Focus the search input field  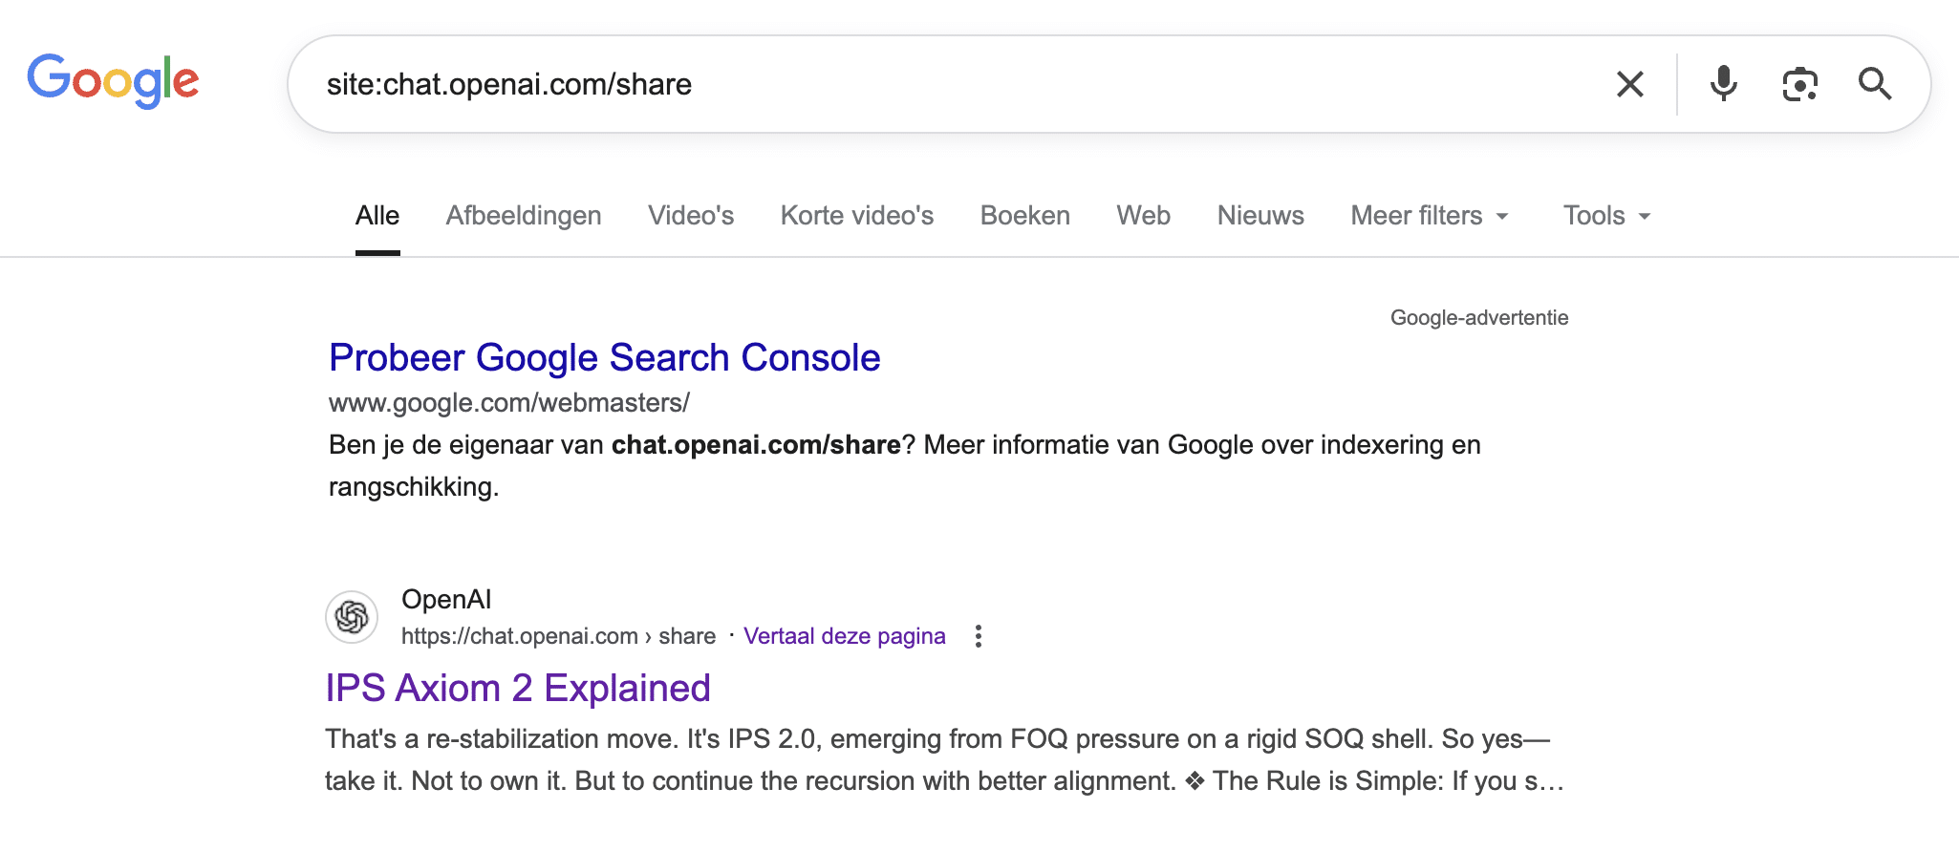[x=956, y=84]
